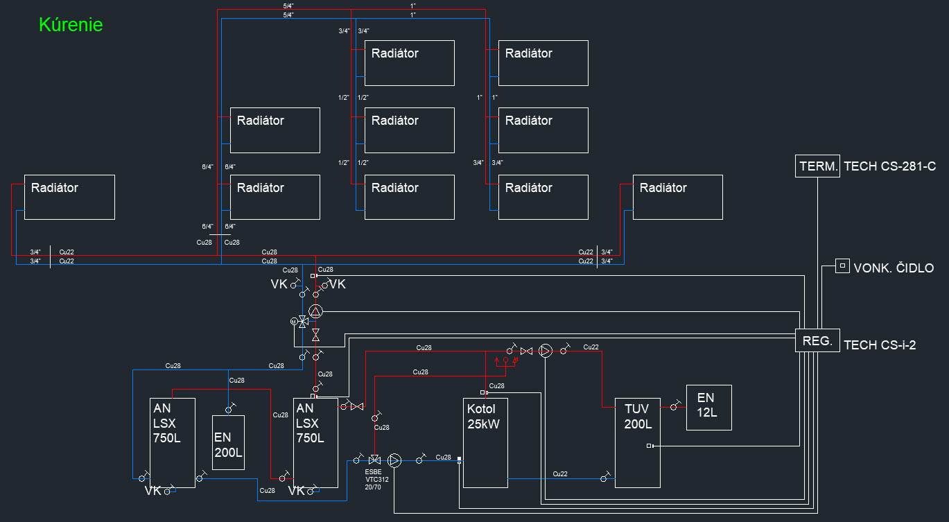Click the shut-off valve below the three-way valve
Viewport: 949px width, 522px height.
tap(316, 335)
